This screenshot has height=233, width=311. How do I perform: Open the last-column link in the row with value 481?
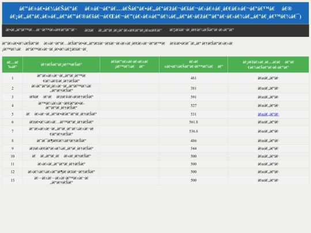(x=268, y=78)
